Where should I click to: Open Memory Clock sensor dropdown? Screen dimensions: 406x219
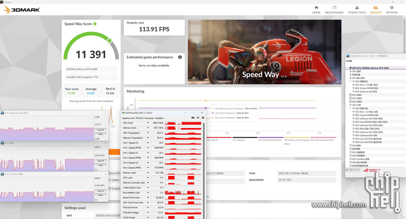(x=148, y=128)
